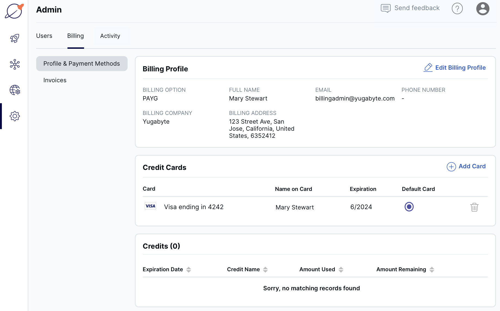The width and height of the screenshot is (500, 311).
Task: Click the Send feedback chat icon
Action: pyautogui.click(x=385, y=8)
